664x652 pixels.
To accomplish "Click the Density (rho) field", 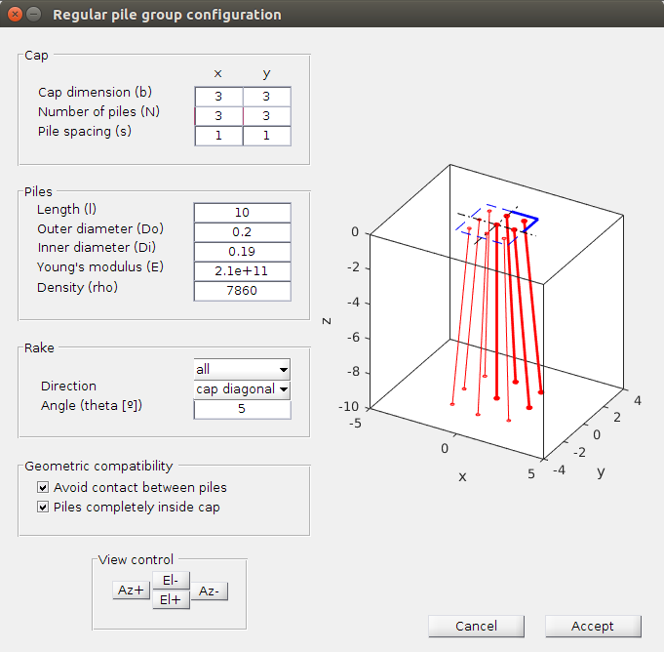I will pyautogui.click(x=242, y=291).
